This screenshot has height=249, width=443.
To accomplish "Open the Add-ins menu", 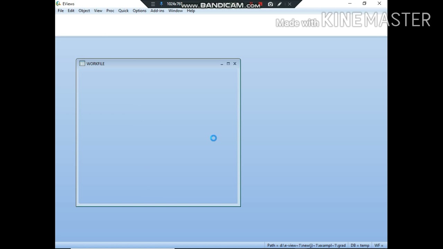I will [x=157, y=11].
